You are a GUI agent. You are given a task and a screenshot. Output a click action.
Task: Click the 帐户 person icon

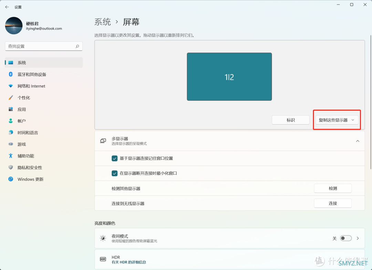[x=11, y=121]
